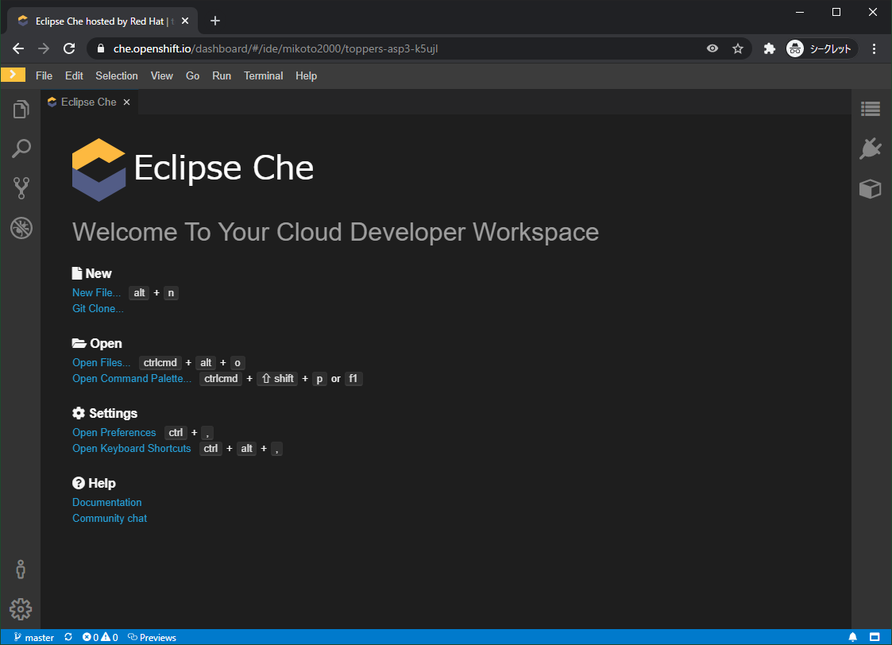Open the Containers cube icon on right panel
The height and width of the screenshot is (645, 892).
coord(871,188)
